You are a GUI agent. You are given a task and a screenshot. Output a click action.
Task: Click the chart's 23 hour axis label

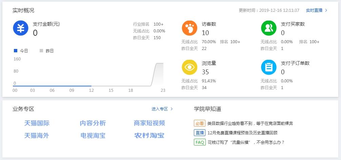click(163, 90)
